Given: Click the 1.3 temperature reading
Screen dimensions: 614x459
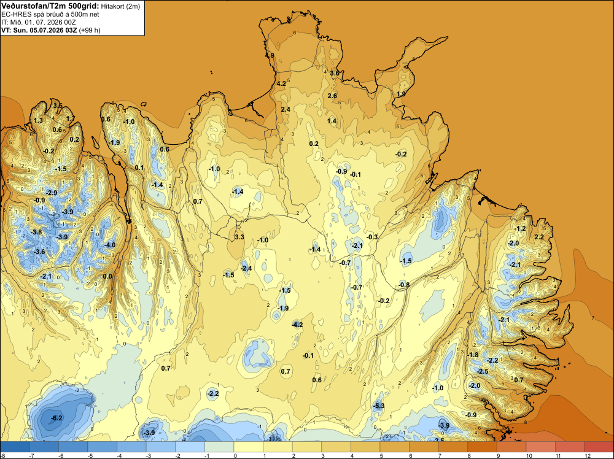Looking at the screenshot, I should (x=38, y=120).
